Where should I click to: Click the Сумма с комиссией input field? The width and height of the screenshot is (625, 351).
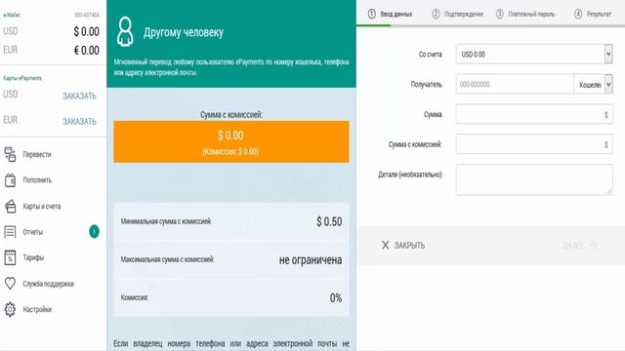coord(534,144)
